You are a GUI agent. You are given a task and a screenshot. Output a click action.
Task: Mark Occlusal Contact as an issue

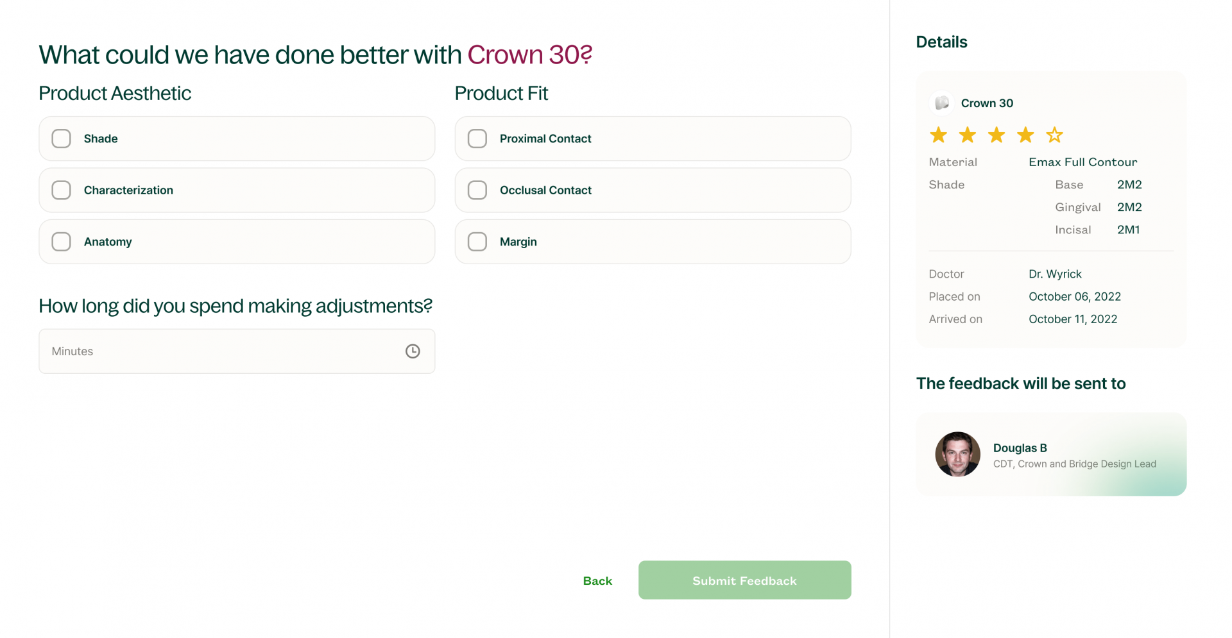(x=477, y=190)
